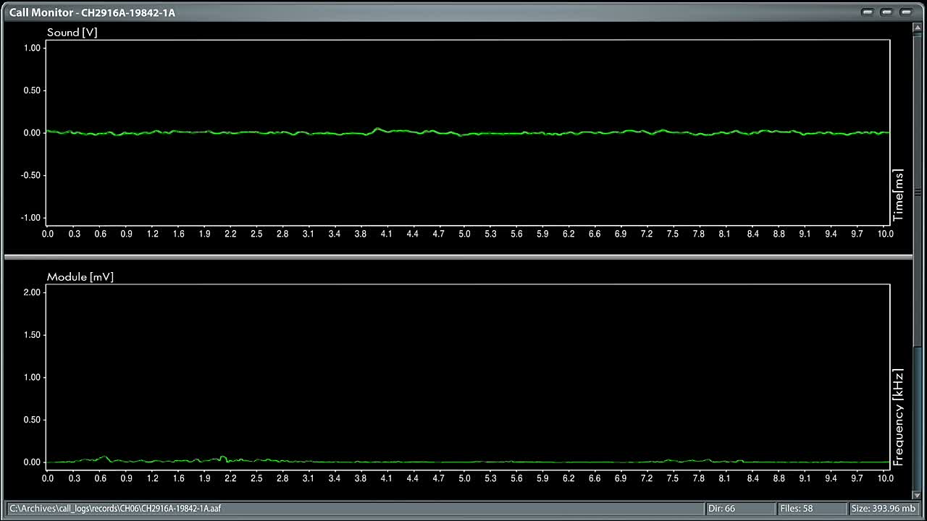Click the 'Frequency [kHz]' axis label
The image size is (927, 521).
(899, 417)
